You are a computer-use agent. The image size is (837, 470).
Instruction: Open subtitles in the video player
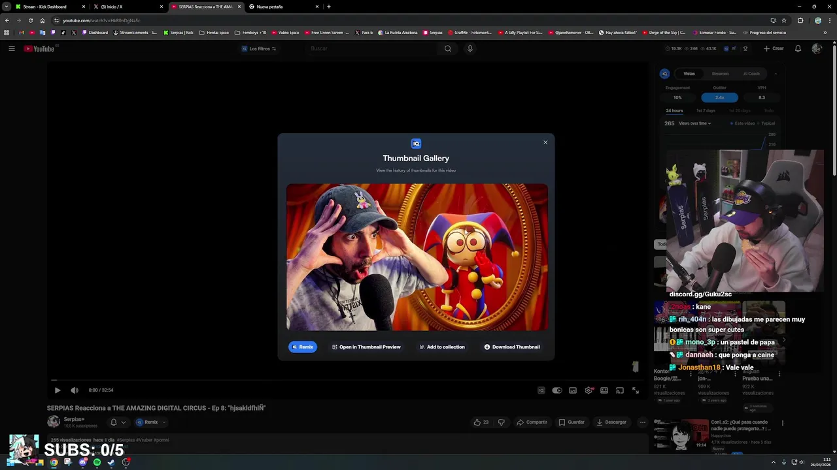tap(573, 390)
